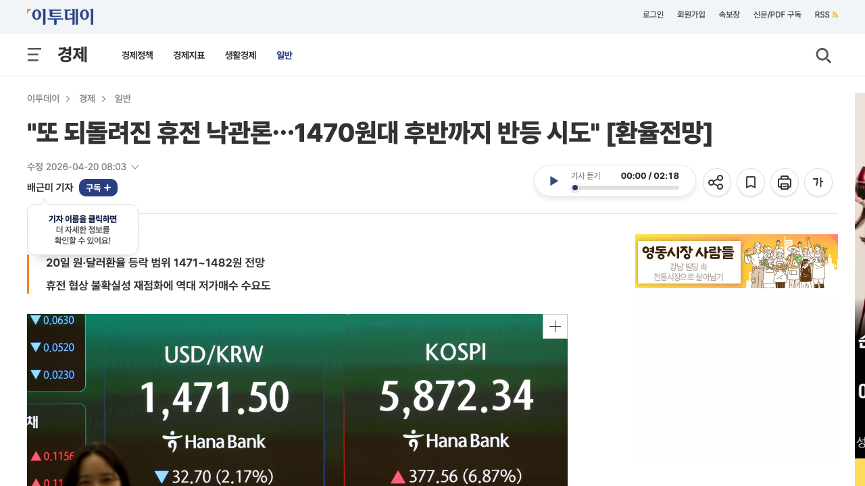Viewport: 865px width, 486px height.
Task: Open reporter 배근미 기자 profile
Action: 50,188
